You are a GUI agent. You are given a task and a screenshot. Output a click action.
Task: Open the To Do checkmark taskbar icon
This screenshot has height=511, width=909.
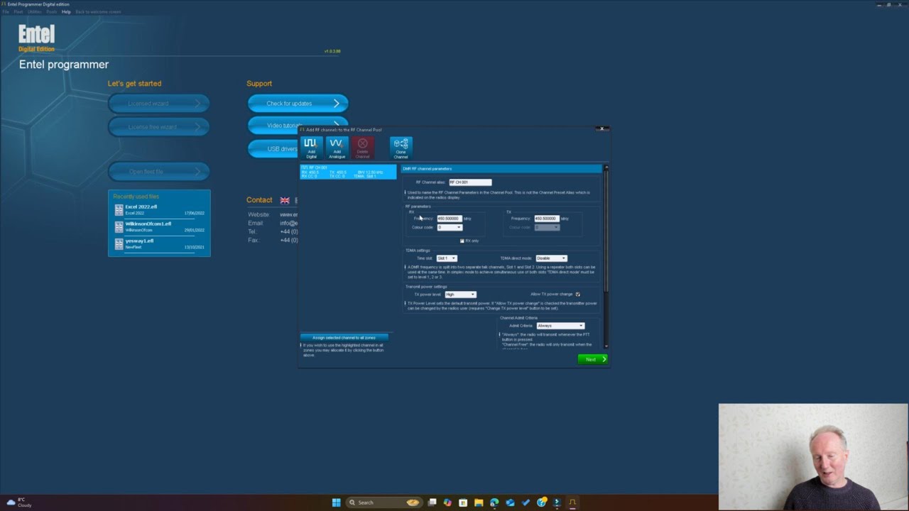click(526, 502)
